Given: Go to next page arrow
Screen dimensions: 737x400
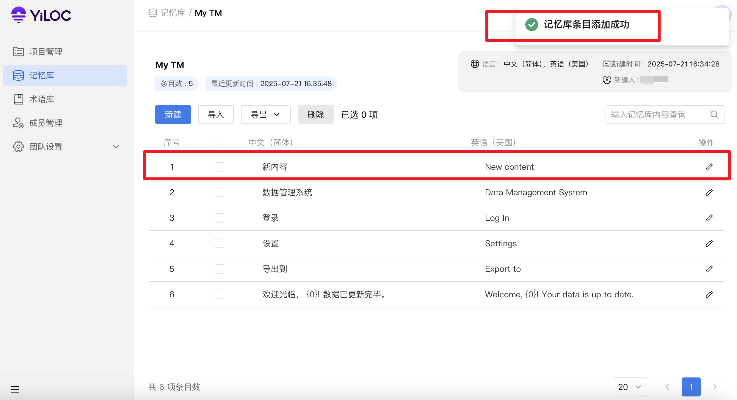Looking at the screenshot, I should 715,387.
